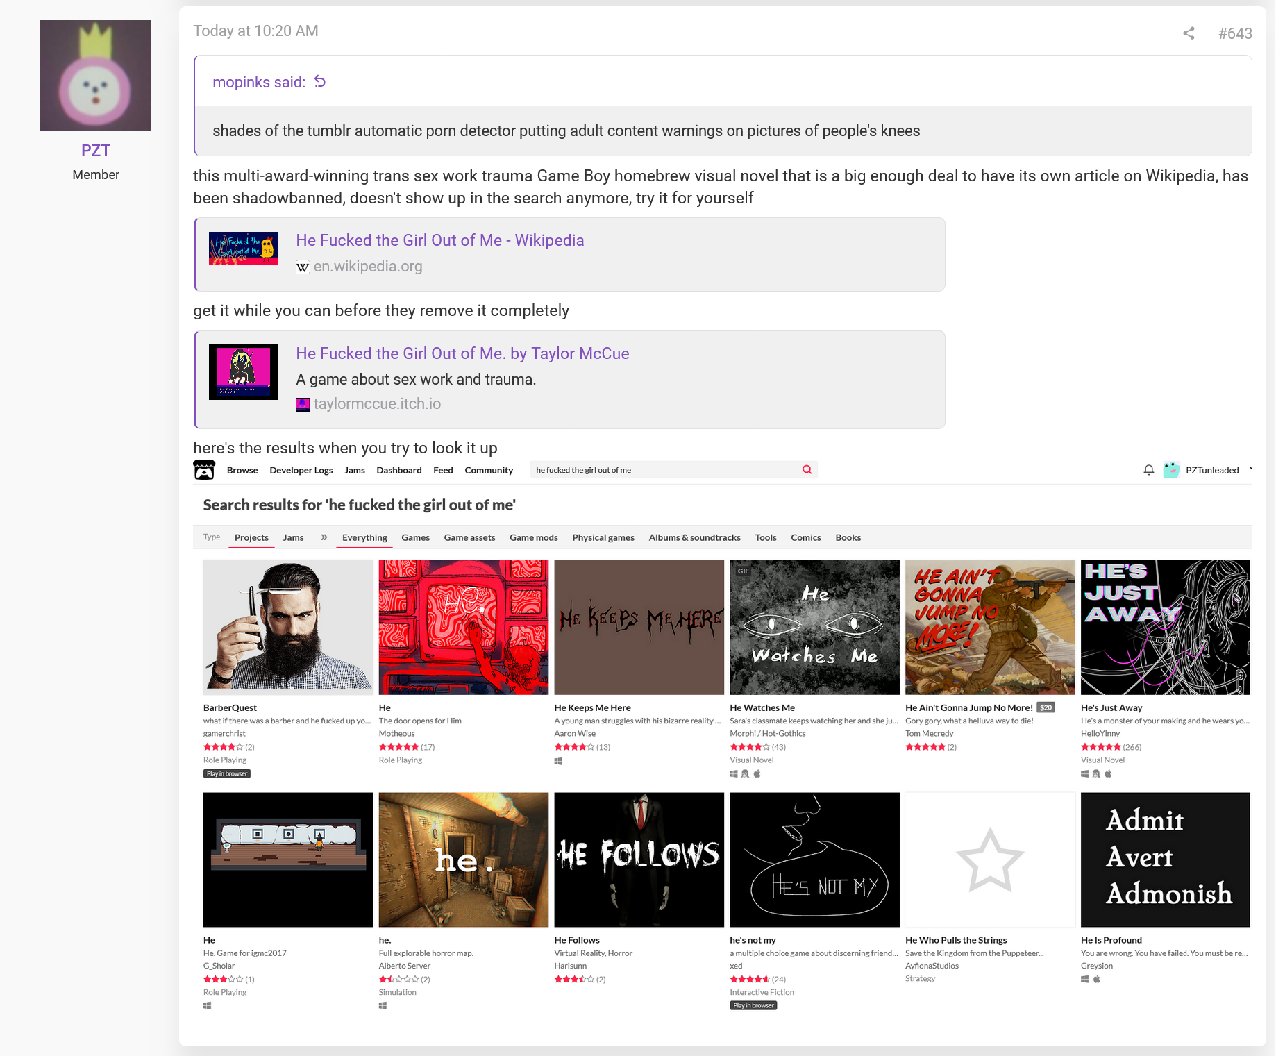Open he's not my thumbnail
The image size is (1276, 1056).
(x=814, y=860)
